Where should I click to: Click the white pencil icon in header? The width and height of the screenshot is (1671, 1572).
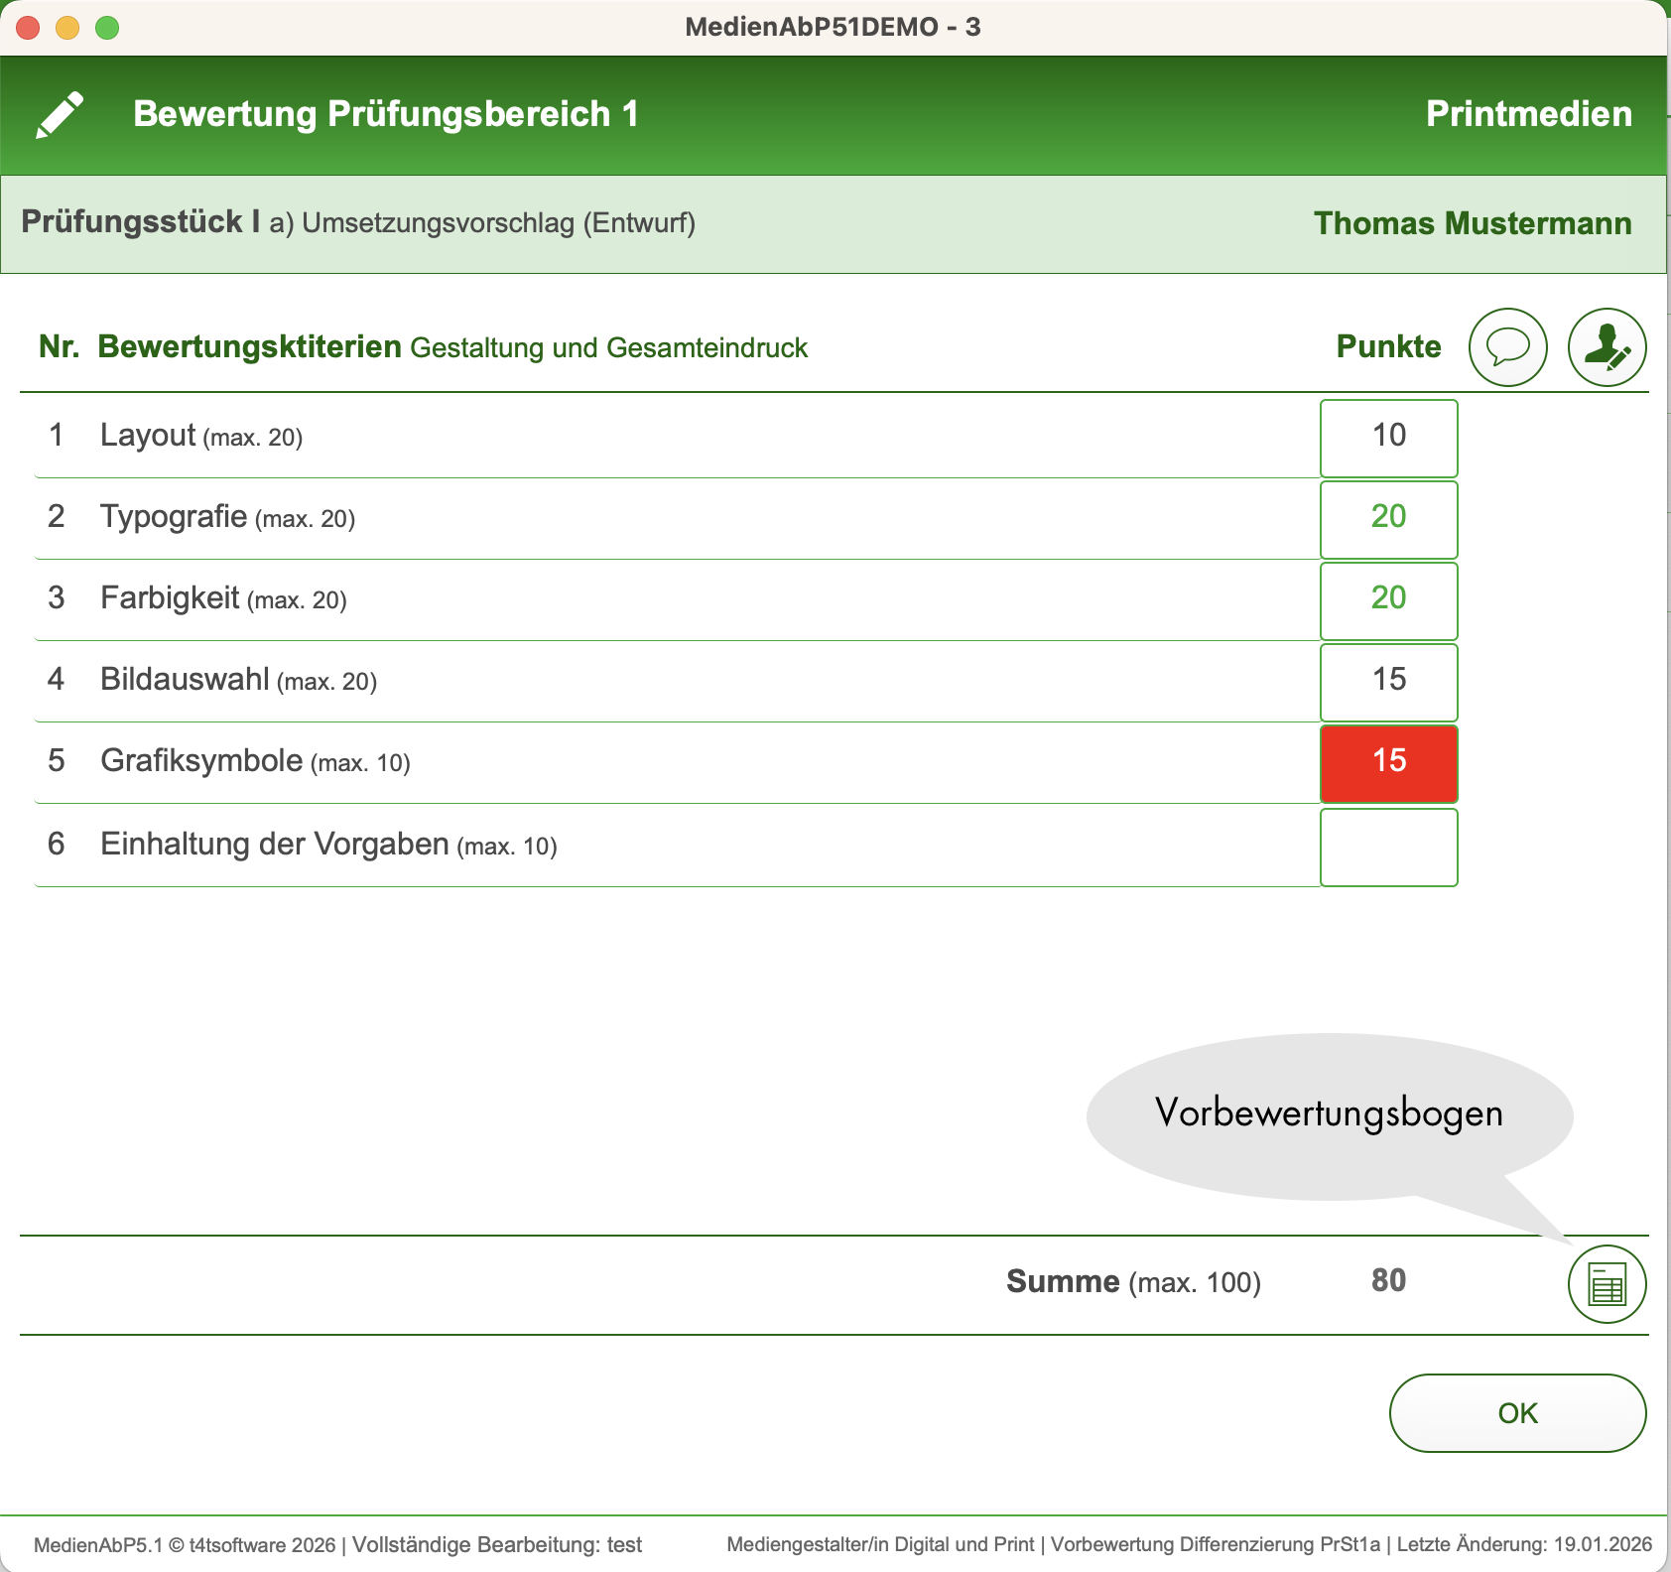tap(60, 115)
